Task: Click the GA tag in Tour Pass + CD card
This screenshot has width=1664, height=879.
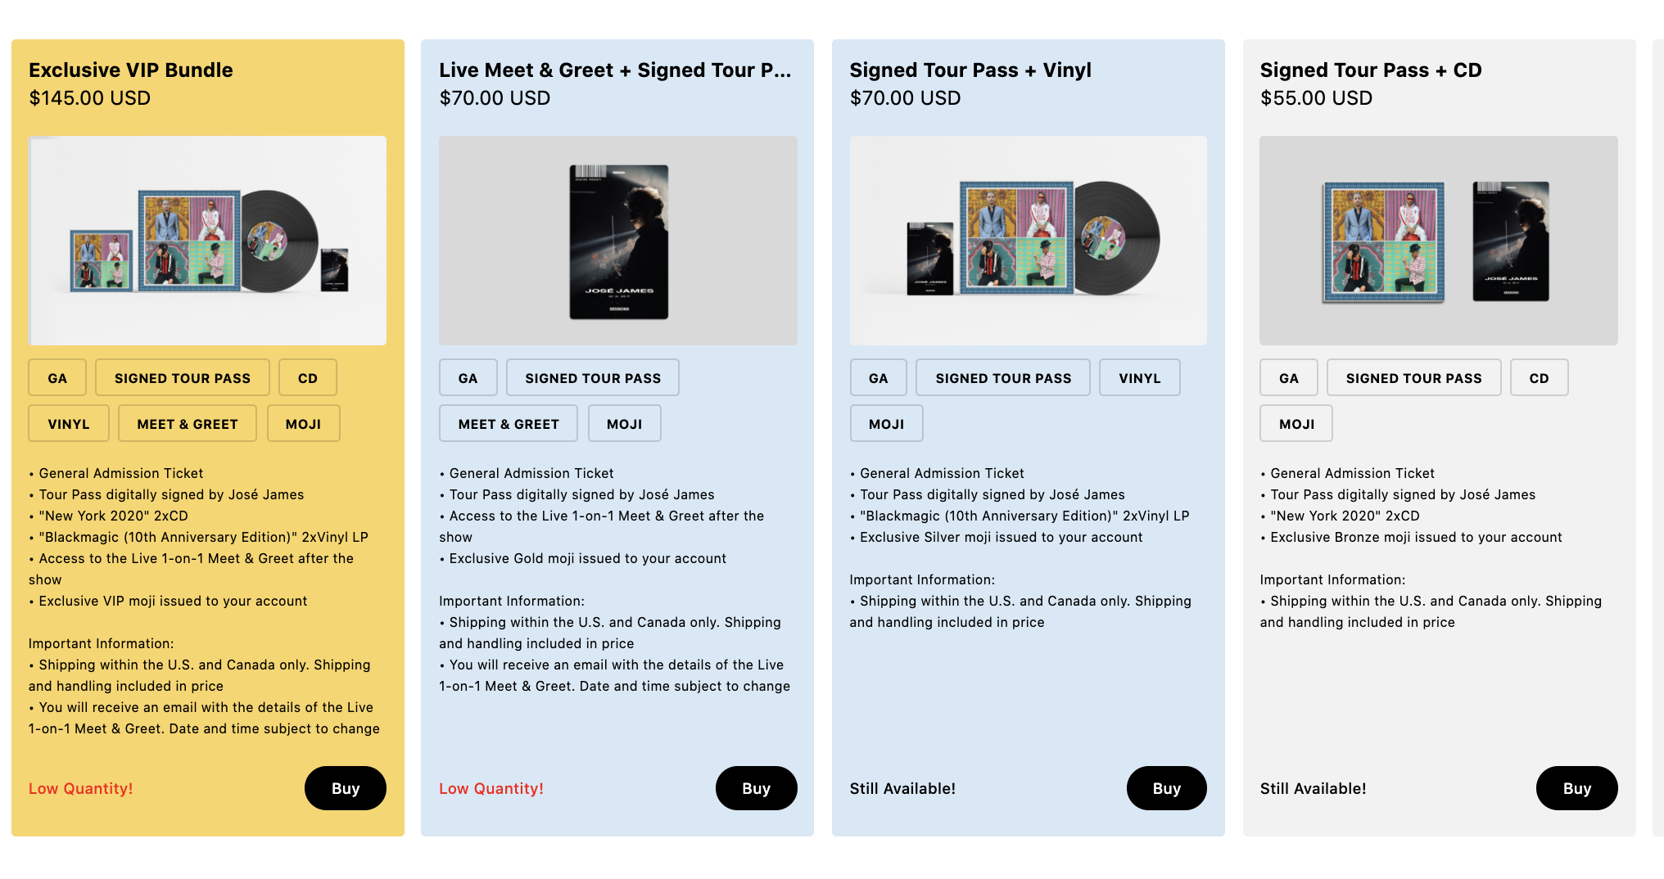Action: [x=1288, y=378]
